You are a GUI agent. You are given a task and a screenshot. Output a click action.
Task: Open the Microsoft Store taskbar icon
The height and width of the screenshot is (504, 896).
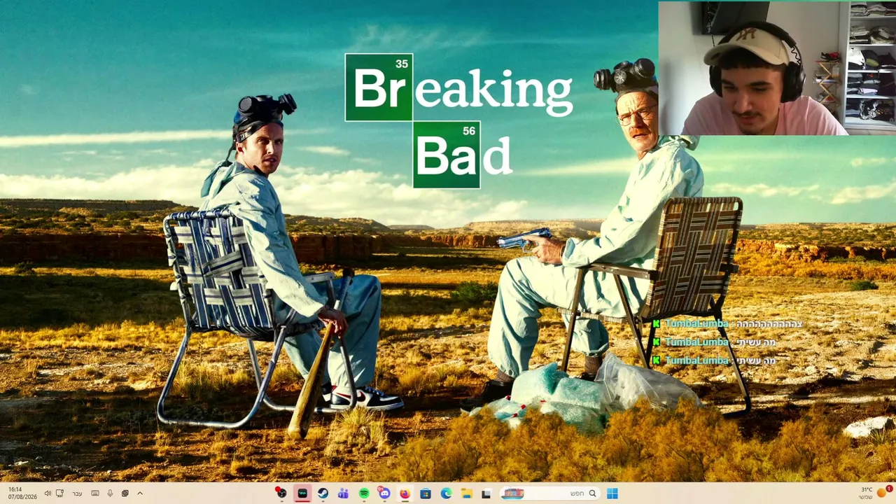[425, 493]
